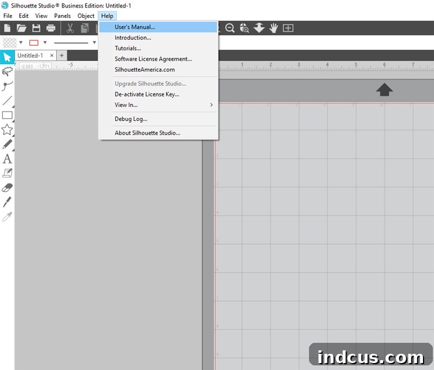Choose the Edit Points tool
The image size is (434, 370).
point(7,72)
